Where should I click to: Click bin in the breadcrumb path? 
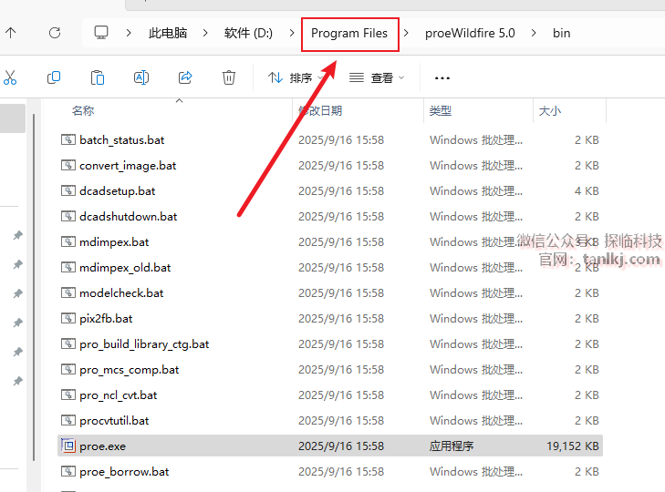(x=562, y=33)
